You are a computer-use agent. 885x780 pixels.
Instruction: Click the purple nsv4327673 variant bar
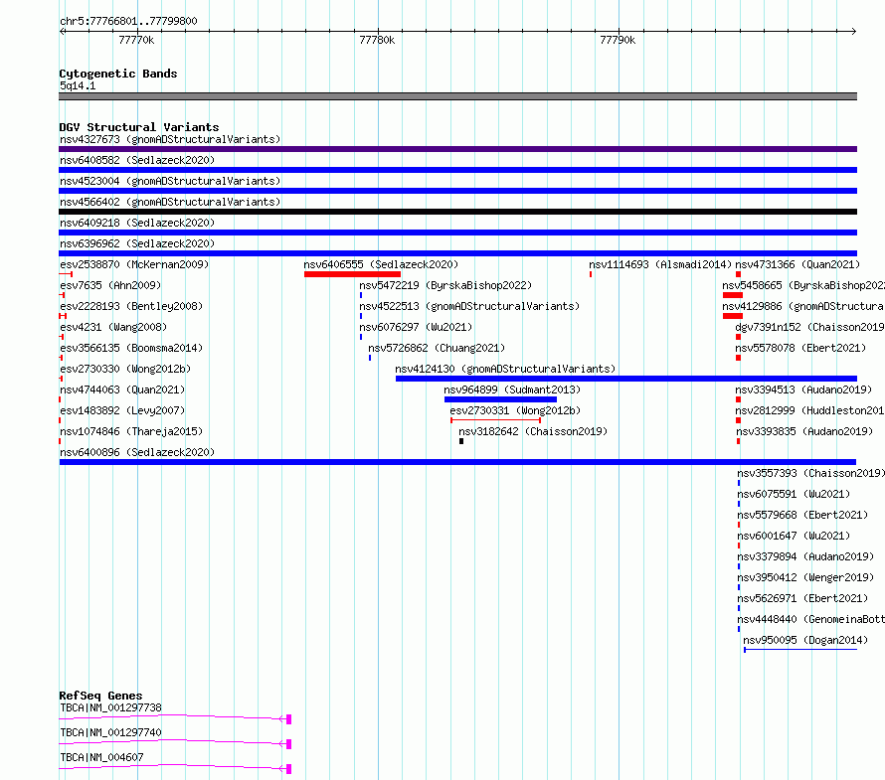coord(457,149)
